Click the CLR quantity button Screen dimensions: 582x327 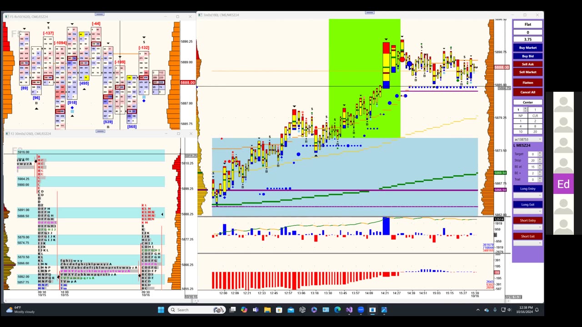535,115
